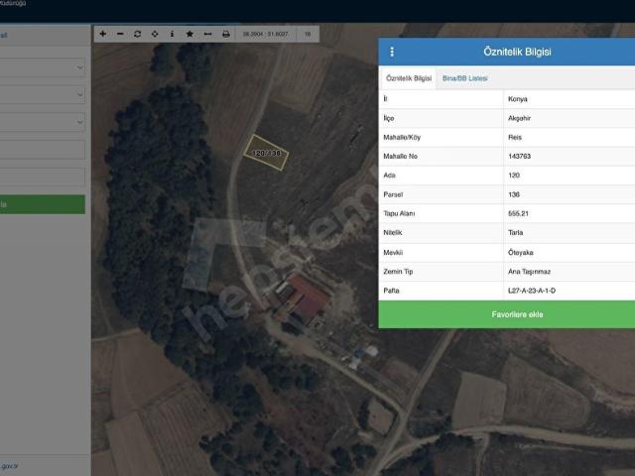This screenshot has height=476, width=635.
Task: Open favorites with the star icon
Action: [190, 34]
